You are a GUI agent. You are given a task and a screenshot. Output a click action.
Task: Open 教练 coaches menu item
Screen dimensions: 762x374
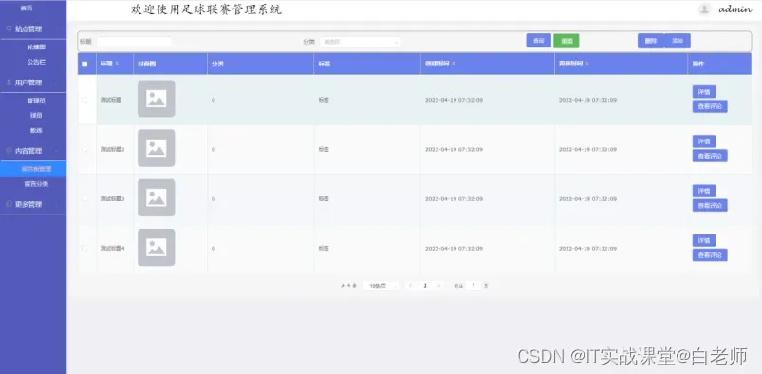pyautogui.click(x=36, y=130)
